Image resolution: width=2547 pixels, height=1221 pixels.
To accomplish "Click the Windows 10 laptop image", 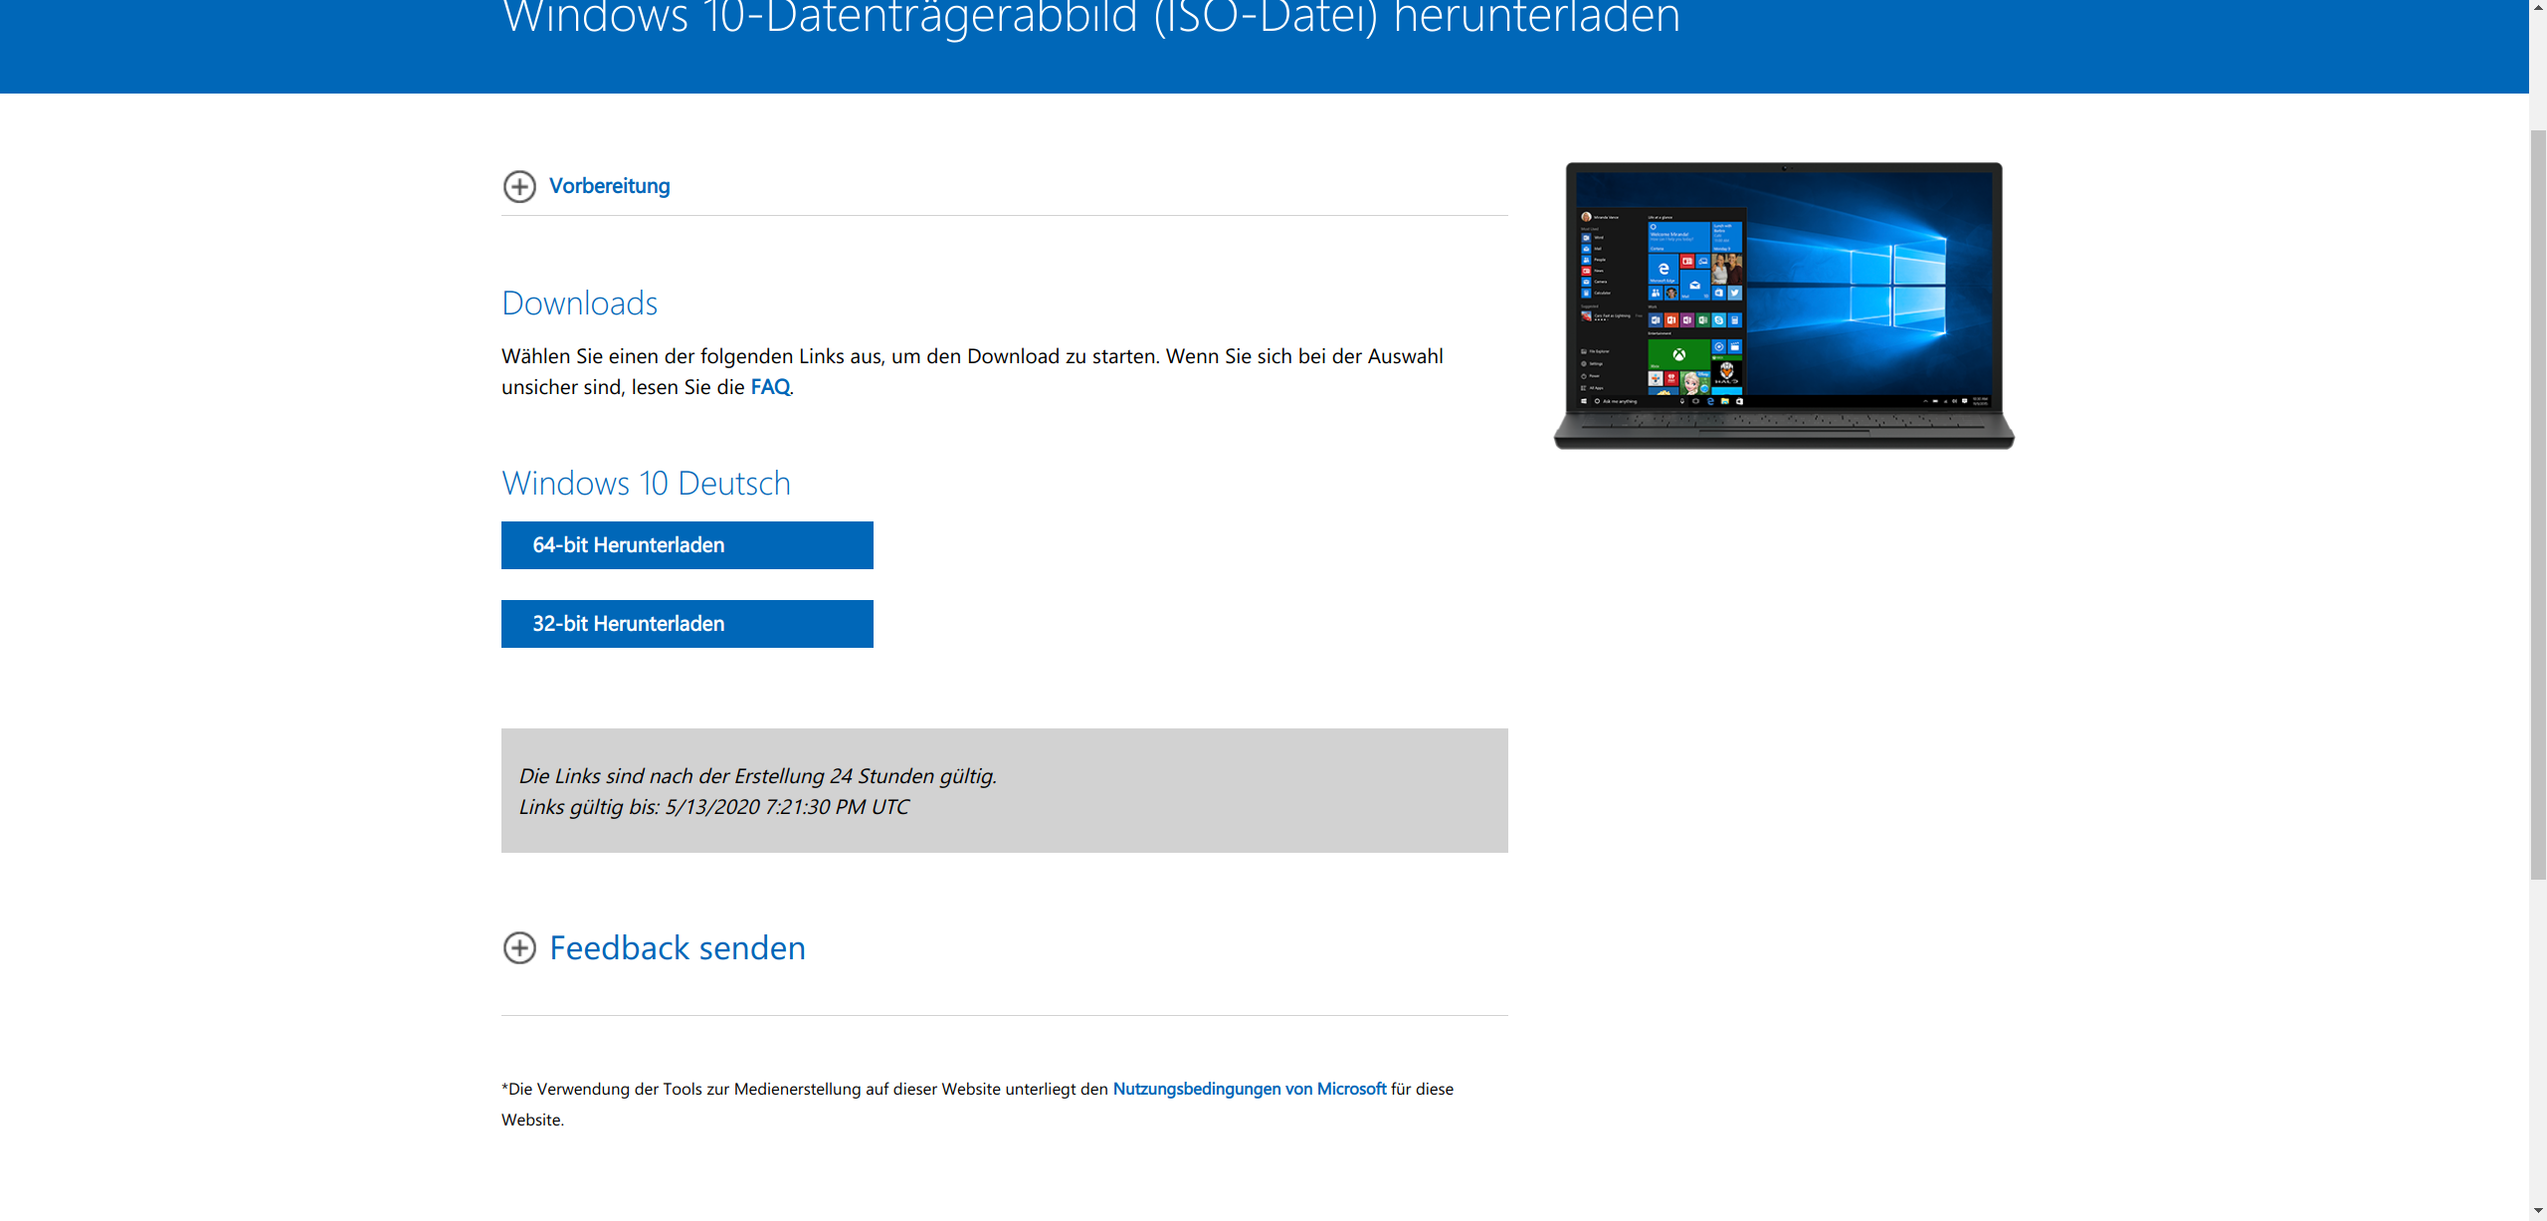I will coord(1783,305).
